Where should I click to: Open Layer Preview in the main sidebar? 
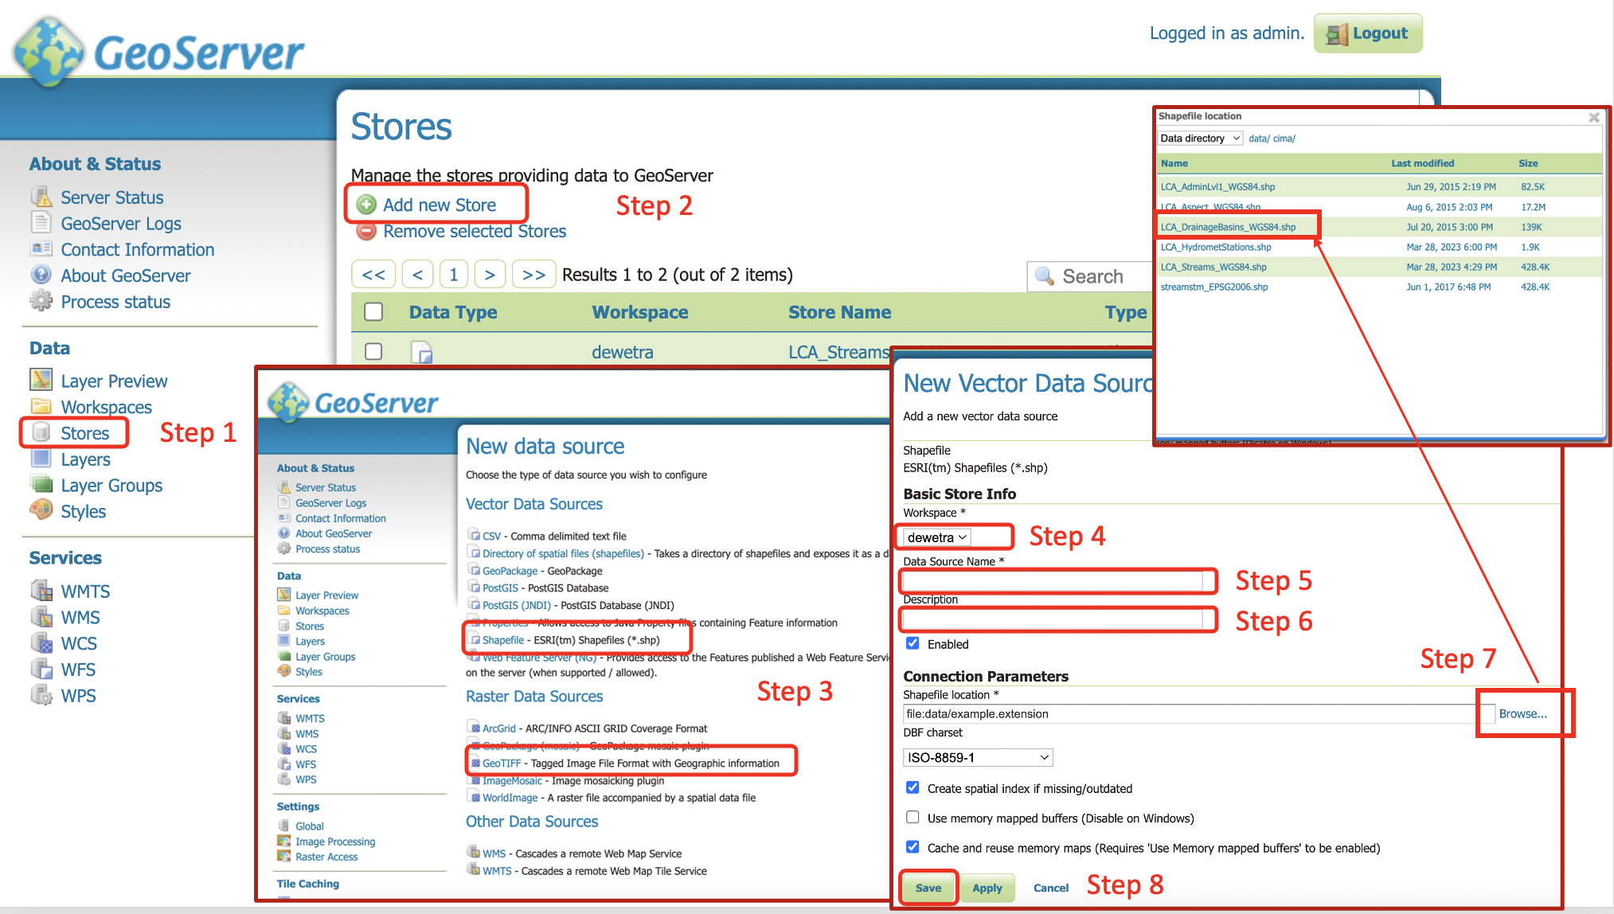pos(114,381)
